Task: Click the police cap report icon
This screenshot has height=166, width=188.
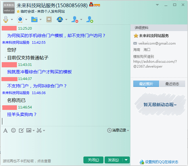Action: point(60,19)
